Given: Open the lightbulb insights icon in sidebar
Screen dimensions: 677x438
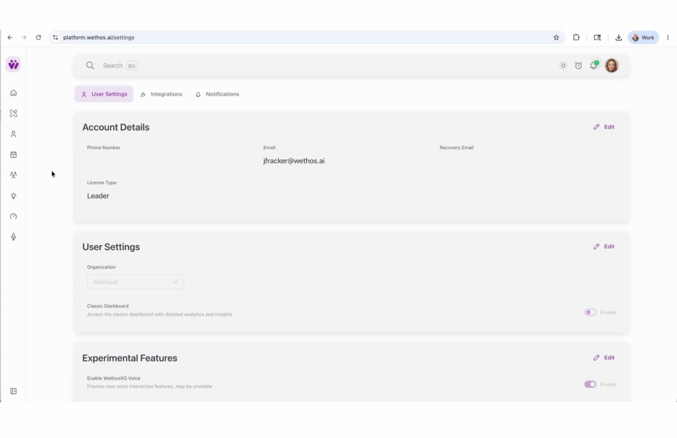Looking at the screenshot, I should (13, 196).
